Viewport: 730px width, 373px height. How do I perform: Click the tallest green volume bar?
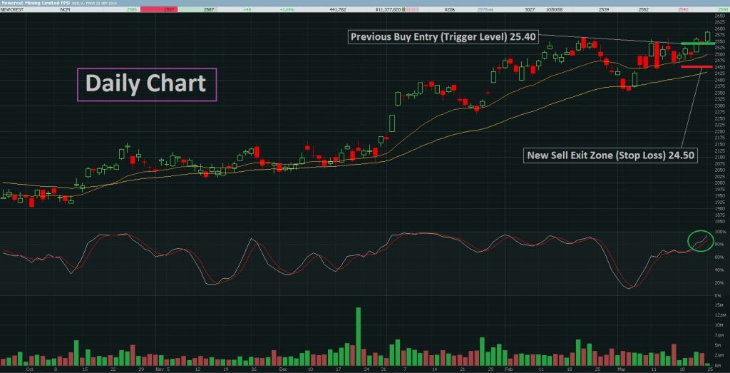358,336
